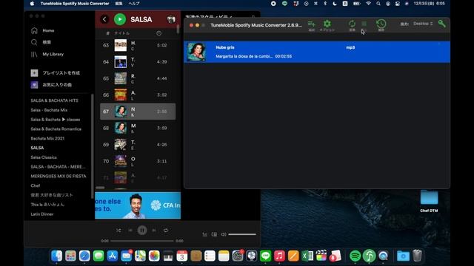Open the TuneMobie Options gear

[x=327, y=24]
